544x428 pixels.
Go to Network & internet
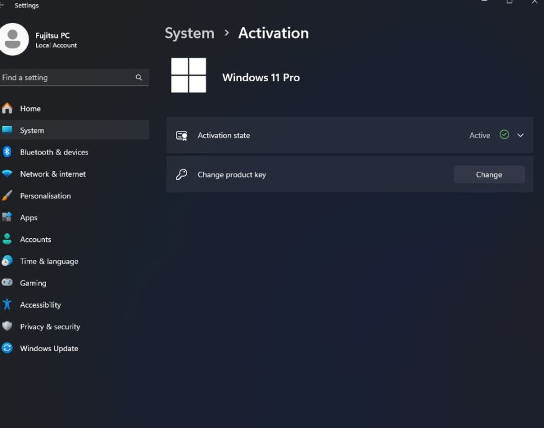74,174
